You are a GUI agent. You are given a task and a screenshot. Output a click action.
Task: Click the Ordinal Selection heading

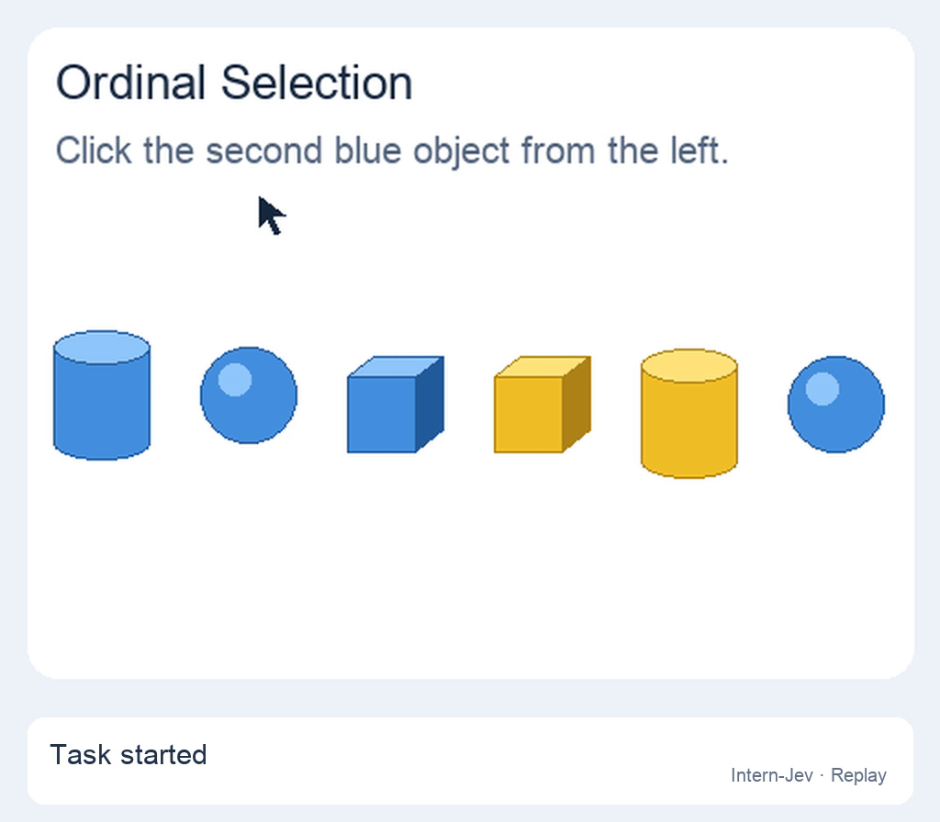pos(234,83)
